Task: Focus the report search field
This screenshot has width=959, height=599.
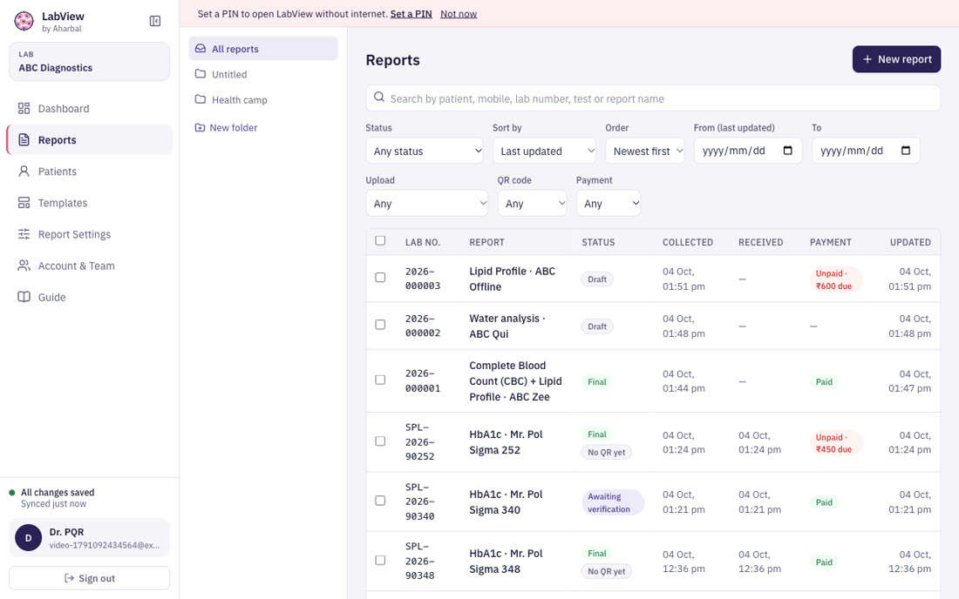Action: [653, 98]
